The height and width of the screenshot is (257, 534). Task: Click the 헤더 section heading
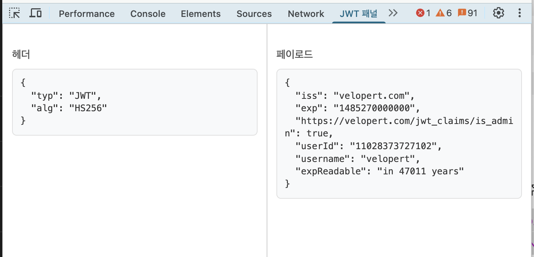coord(21,54)
